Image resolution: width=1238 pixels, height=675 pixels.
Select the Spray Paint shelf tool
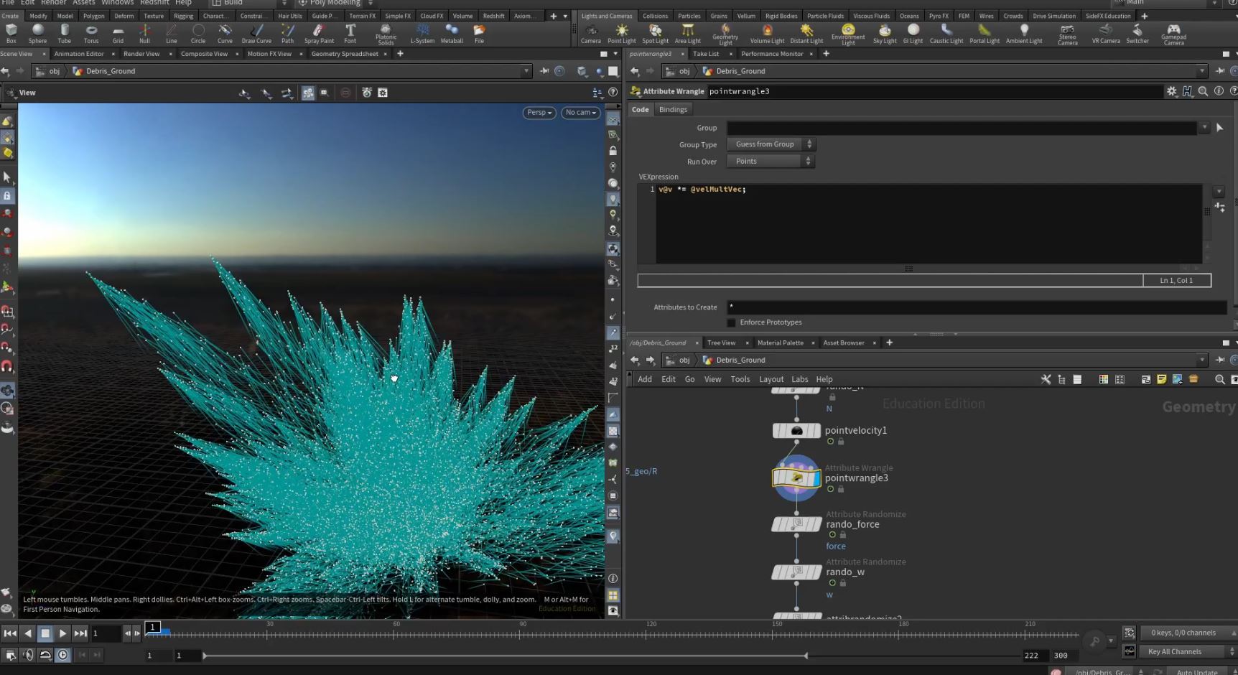319,33
